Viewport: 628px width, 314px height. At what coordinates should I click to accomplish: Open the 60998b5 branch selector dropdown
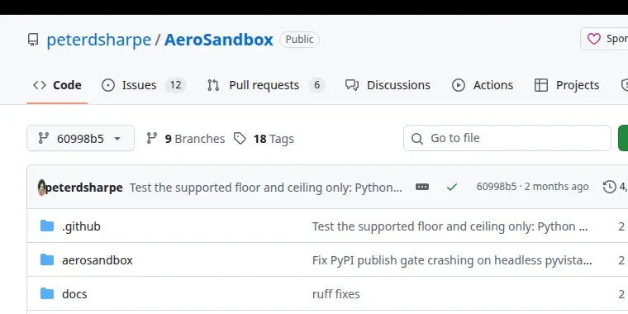coord(80,138)
